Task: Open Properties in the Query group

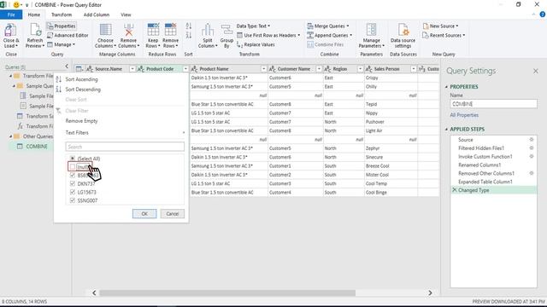Action: (x=62, y=26)
